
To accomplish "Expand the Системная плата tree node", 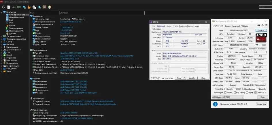I will pos(1,36).
